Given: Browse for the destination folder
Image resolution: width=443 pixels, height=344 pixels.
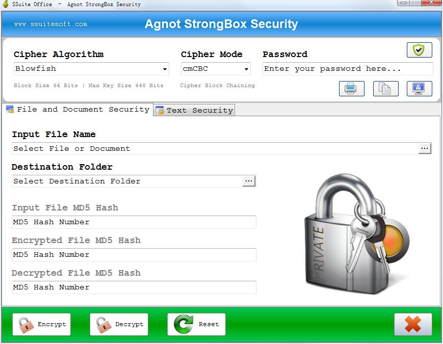Looking at the screenshot, I should pos(249,181).
